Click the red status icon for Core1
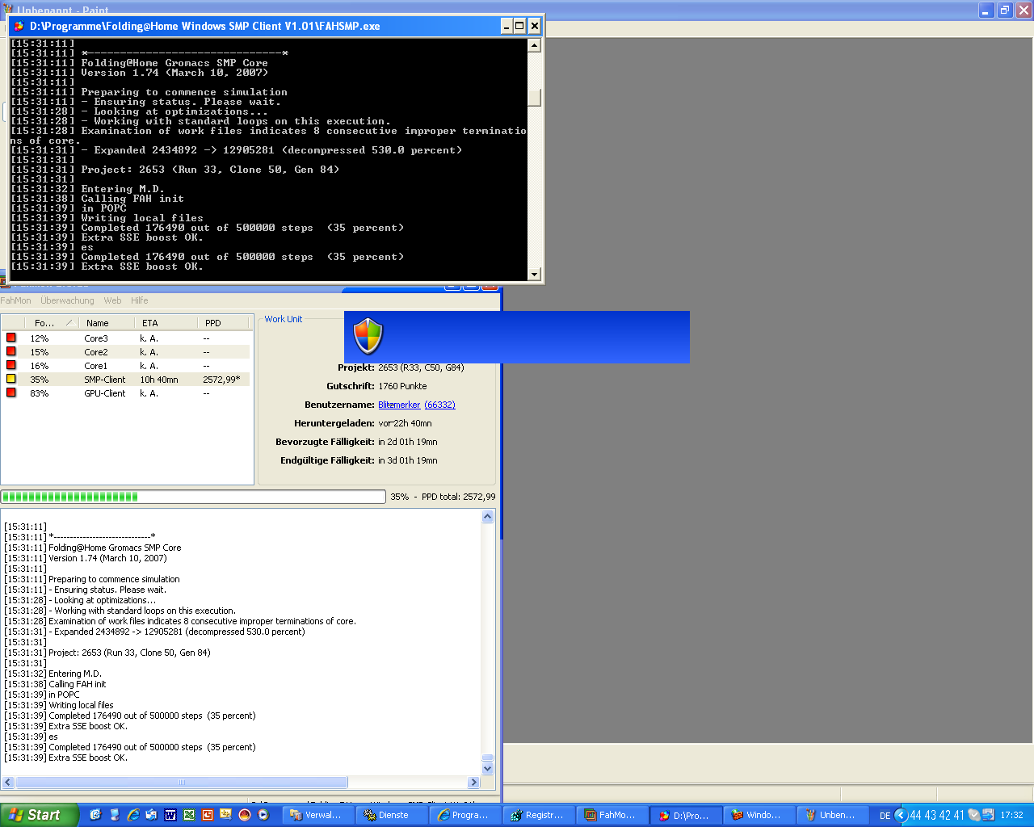The height and width of the screenshot is (827, 1034). 11,365
